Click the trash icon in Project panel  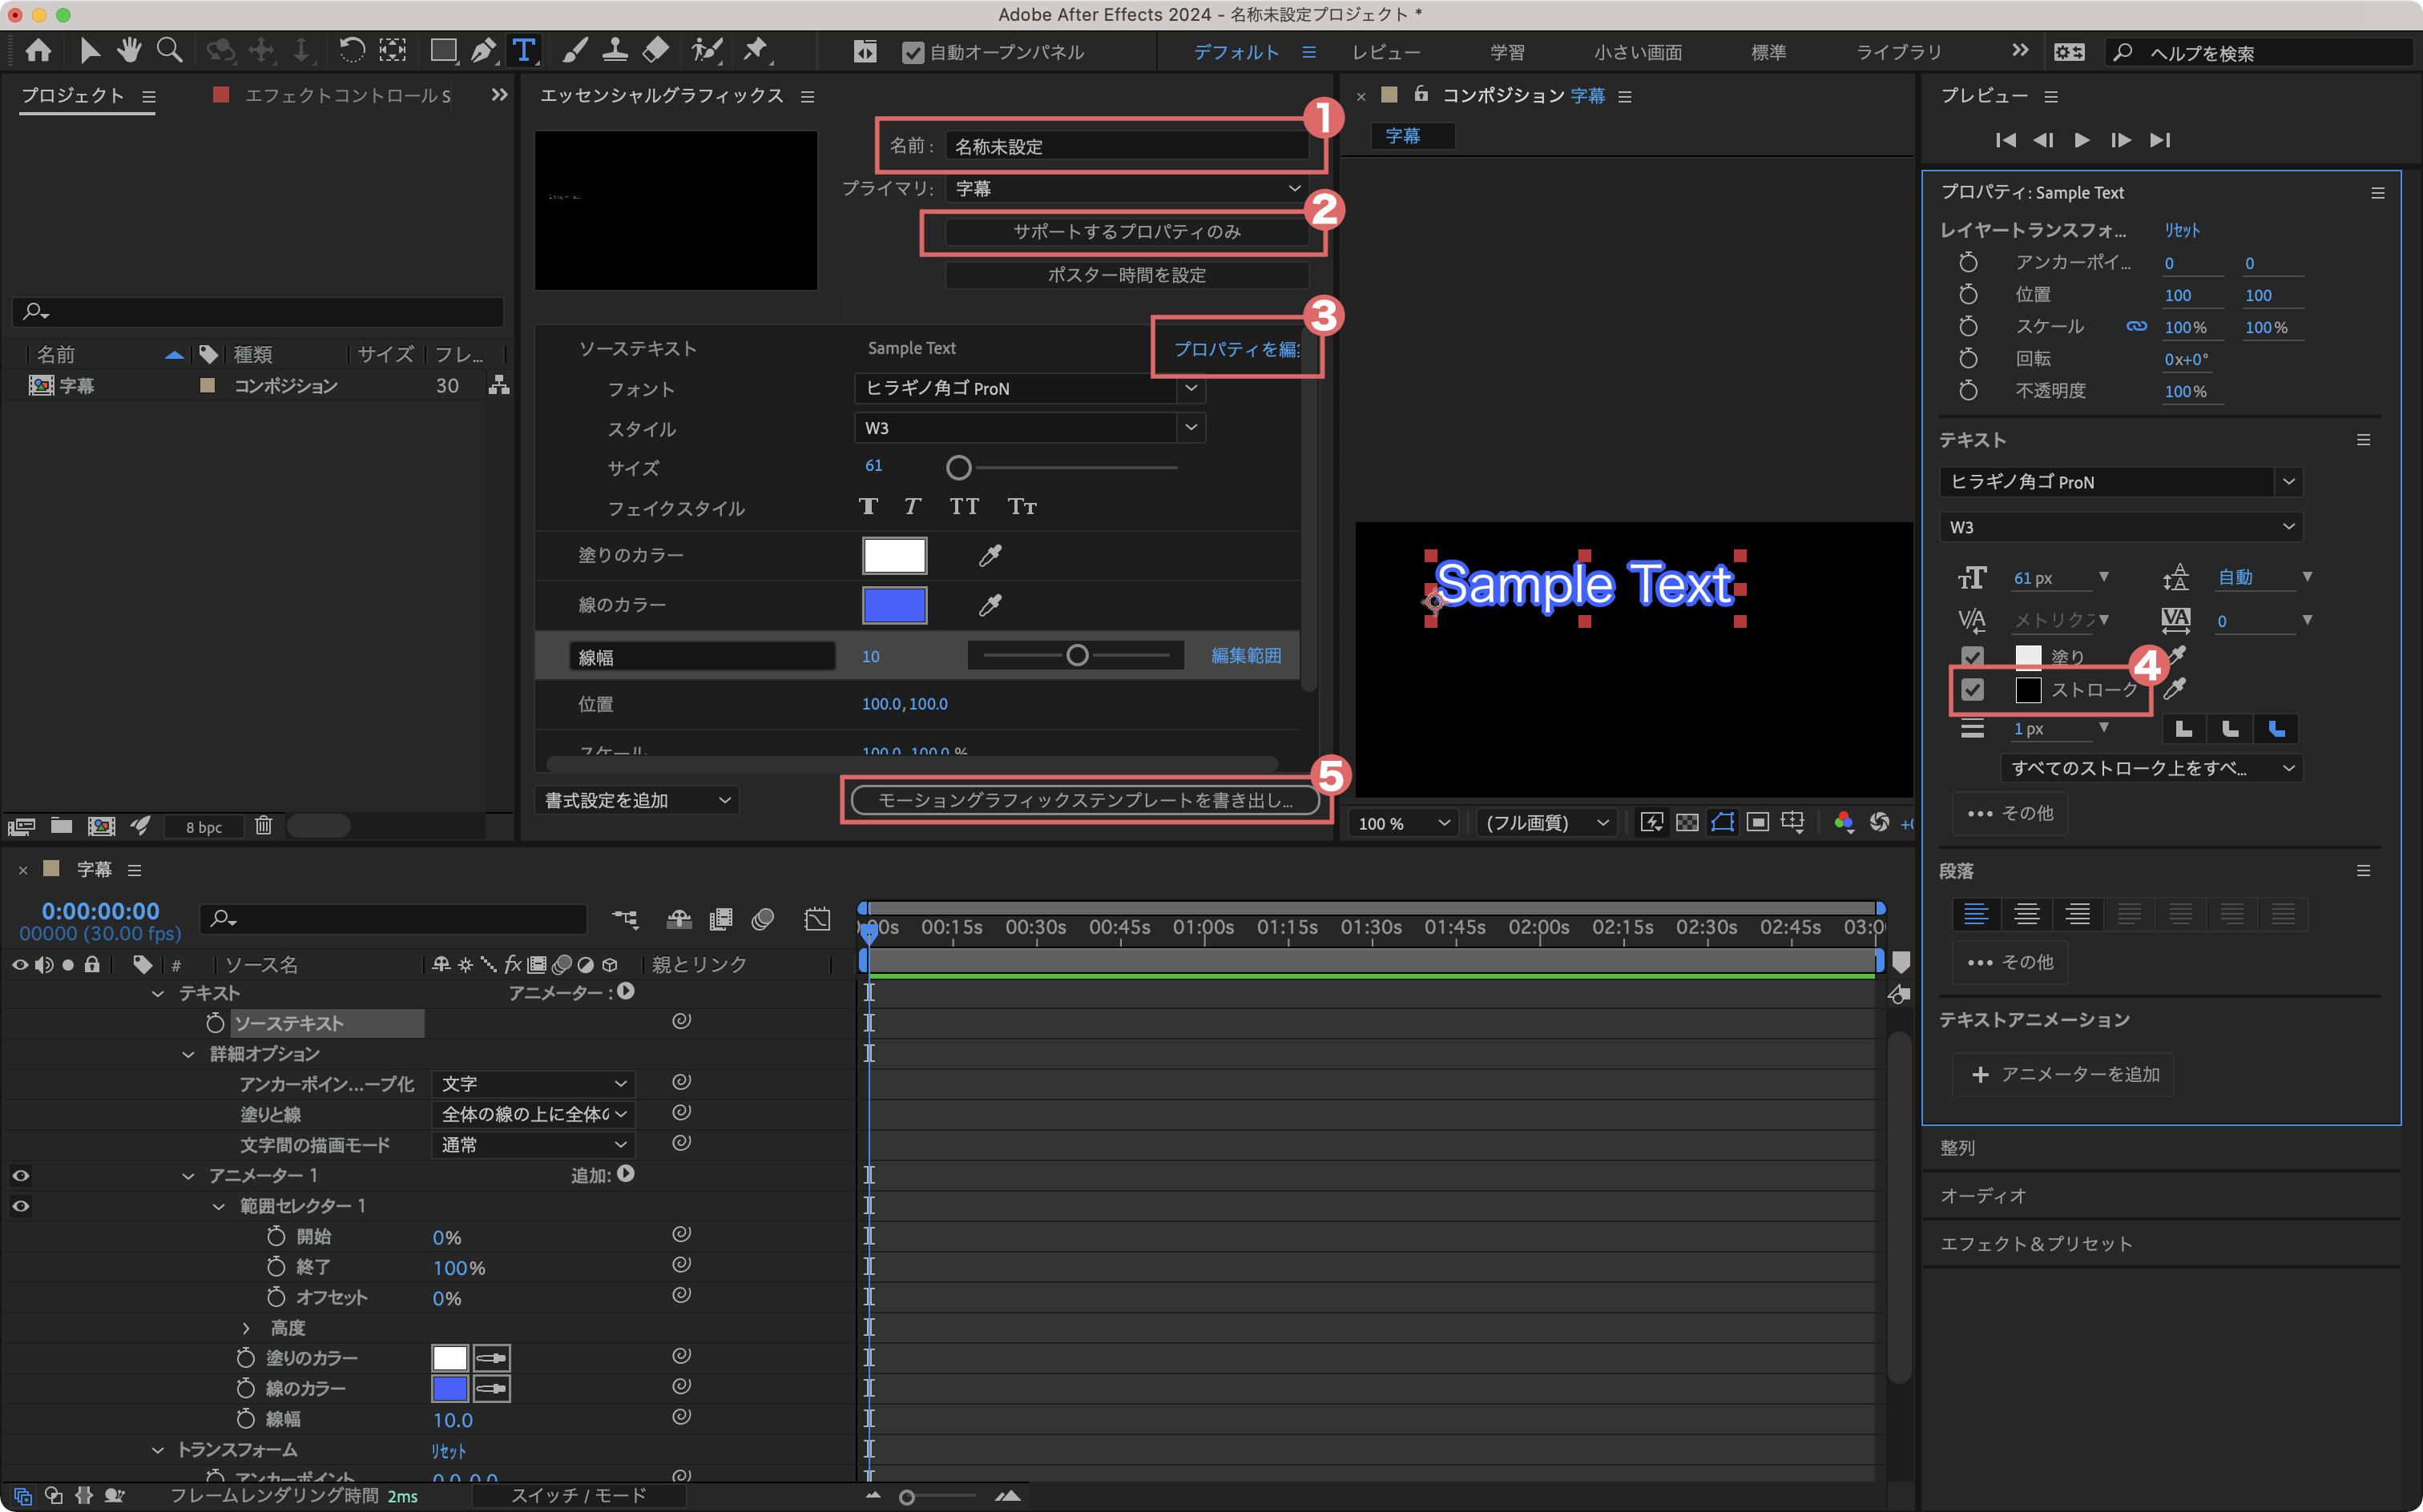tap(263, 825)
